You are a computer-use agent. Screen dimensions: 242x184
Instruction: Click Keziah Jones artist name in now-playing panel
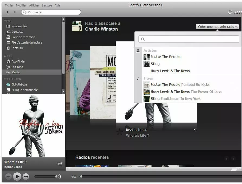13,167
